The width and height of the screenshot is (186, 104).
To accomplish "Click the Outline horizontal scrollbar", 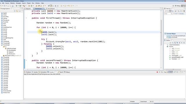I will coord(173,70).
